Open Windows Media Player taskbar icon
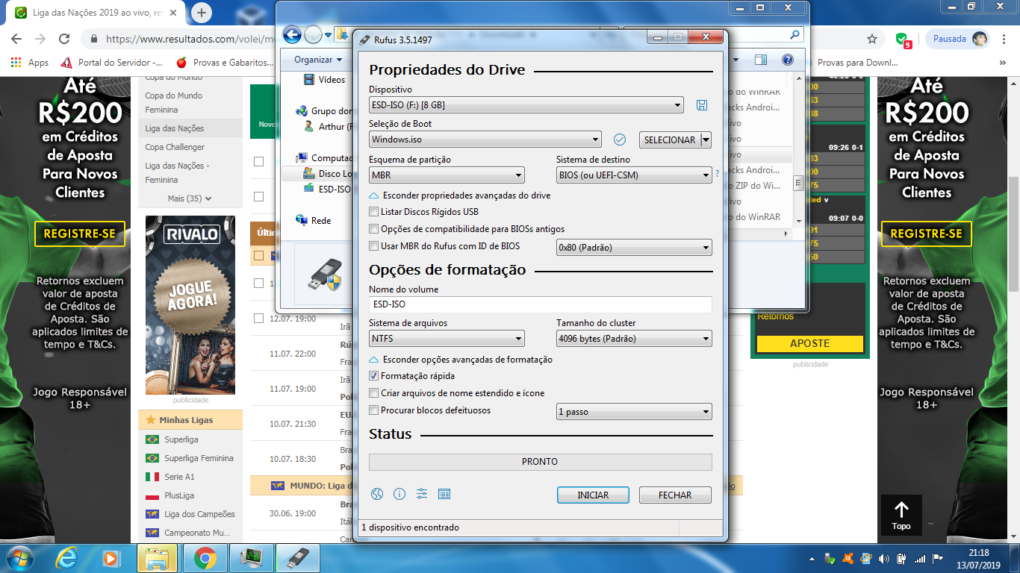The image size is (1020, 573). click(110, 557)
